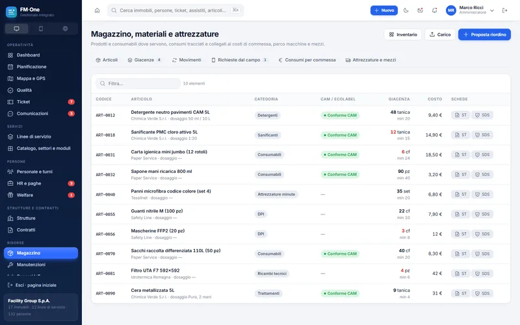The image size is (520, 325).
Task: Switch to the Articoli tab
Action: pyautogui.click(x=107, y=60)
